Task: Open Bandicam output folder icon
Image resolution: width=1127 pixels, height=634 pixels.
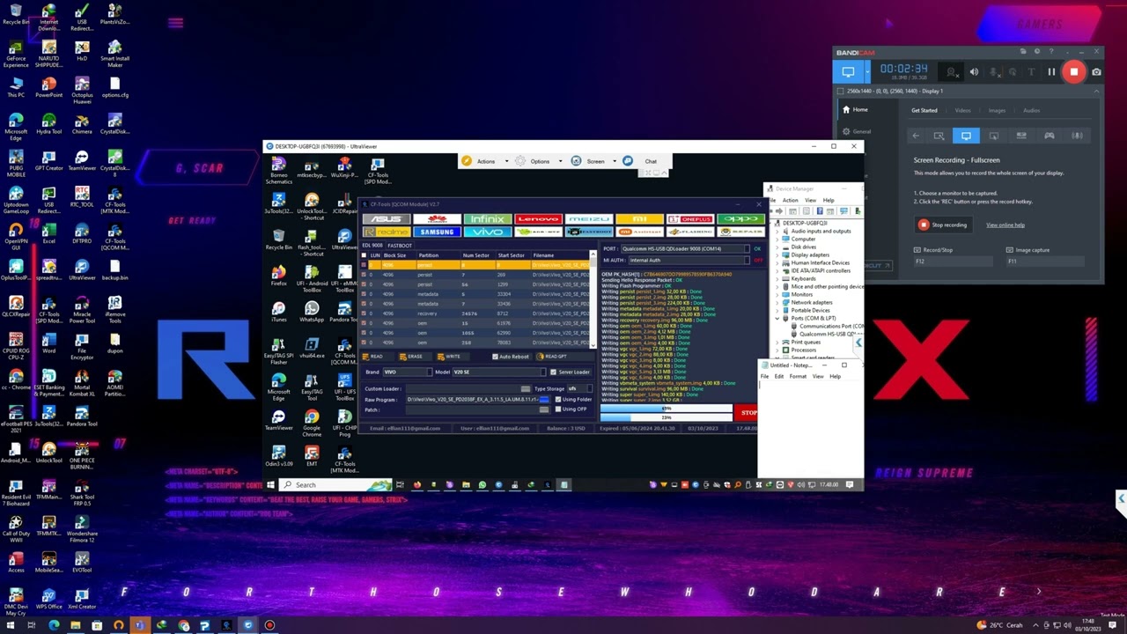Action: click(1022, 51)
